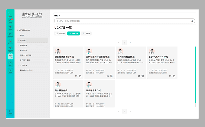Image resolution: width=205 pixels, height=127 pixels.
Task: Click the avatar on the 事故報告書作成 card
Action: click(x=89, y=85)
